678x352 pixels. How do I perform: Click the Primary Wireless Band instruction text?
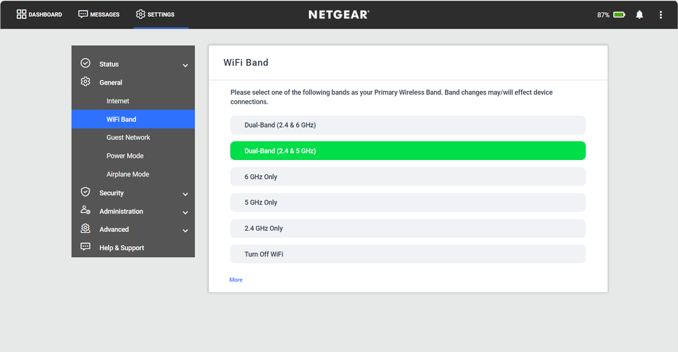[391, 97]
